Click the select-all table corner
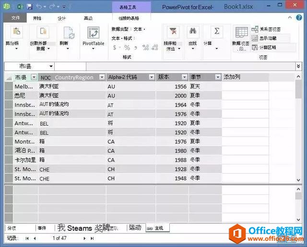Viewport: 307px width, 247px height. pyautogui.click(x=9, y=78)
